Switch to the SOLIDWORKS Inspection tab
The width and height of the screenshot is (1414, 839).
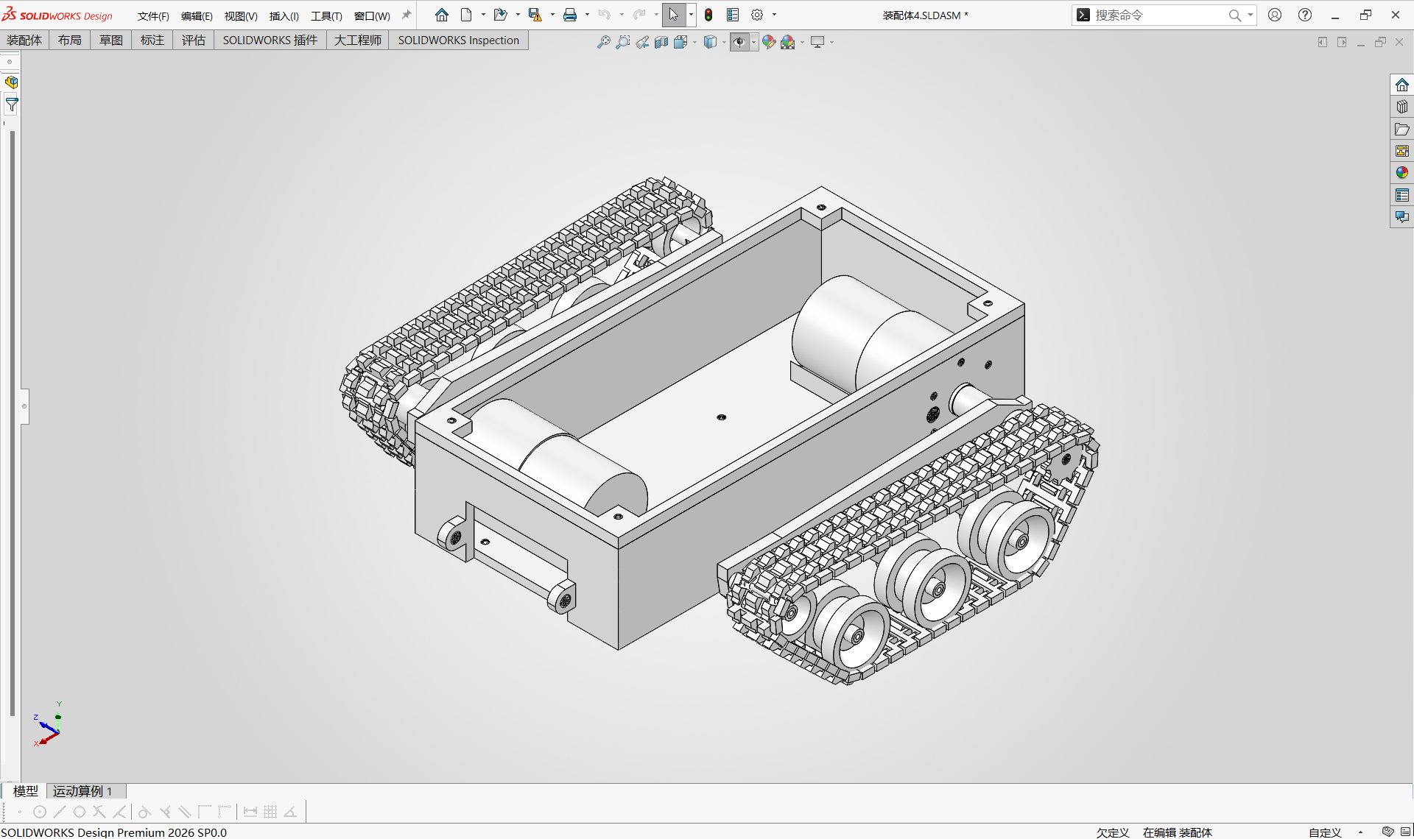459,40
